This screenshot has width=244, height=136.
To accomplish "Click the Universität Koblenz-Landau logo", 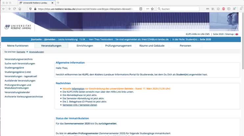I will click(x=17, y=27).
